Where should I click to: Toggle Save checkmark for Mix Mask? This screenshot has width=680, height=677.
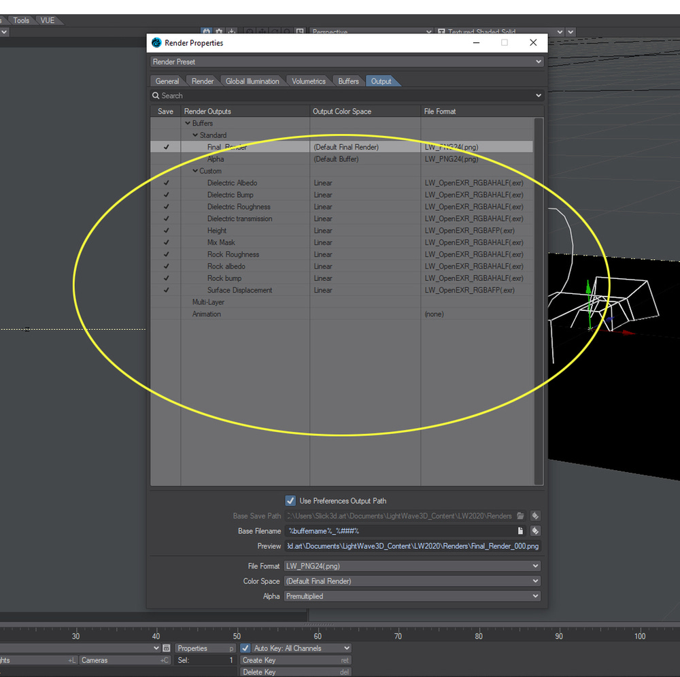(x=166, y=243)
